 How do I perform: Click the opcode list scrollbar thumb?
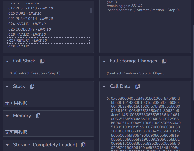91,10
